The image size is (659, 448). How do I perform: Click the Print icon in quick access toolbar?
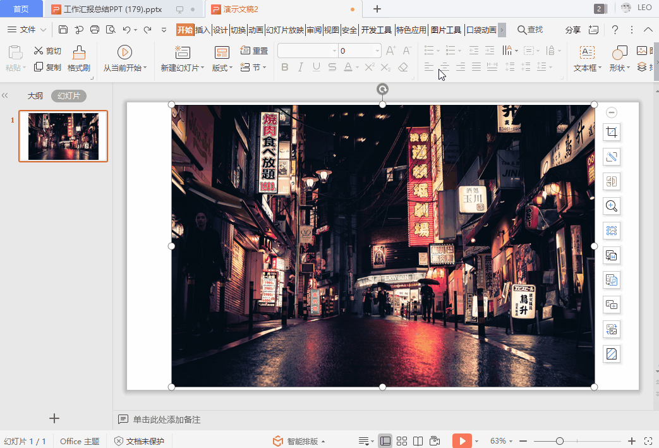point(95,29)
